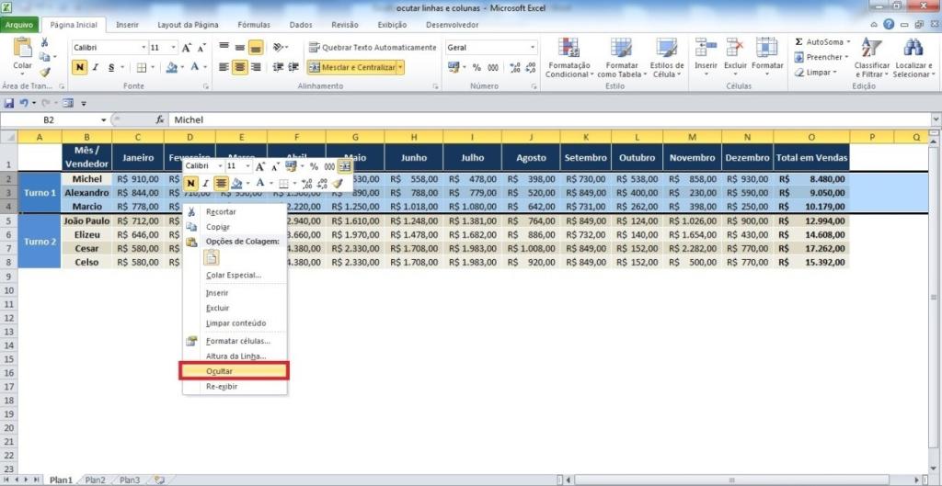Toggle italic (I) in the ribbon
Image resolution: width=942 pixels, height=486 pixels.
[x=96, y=67]
